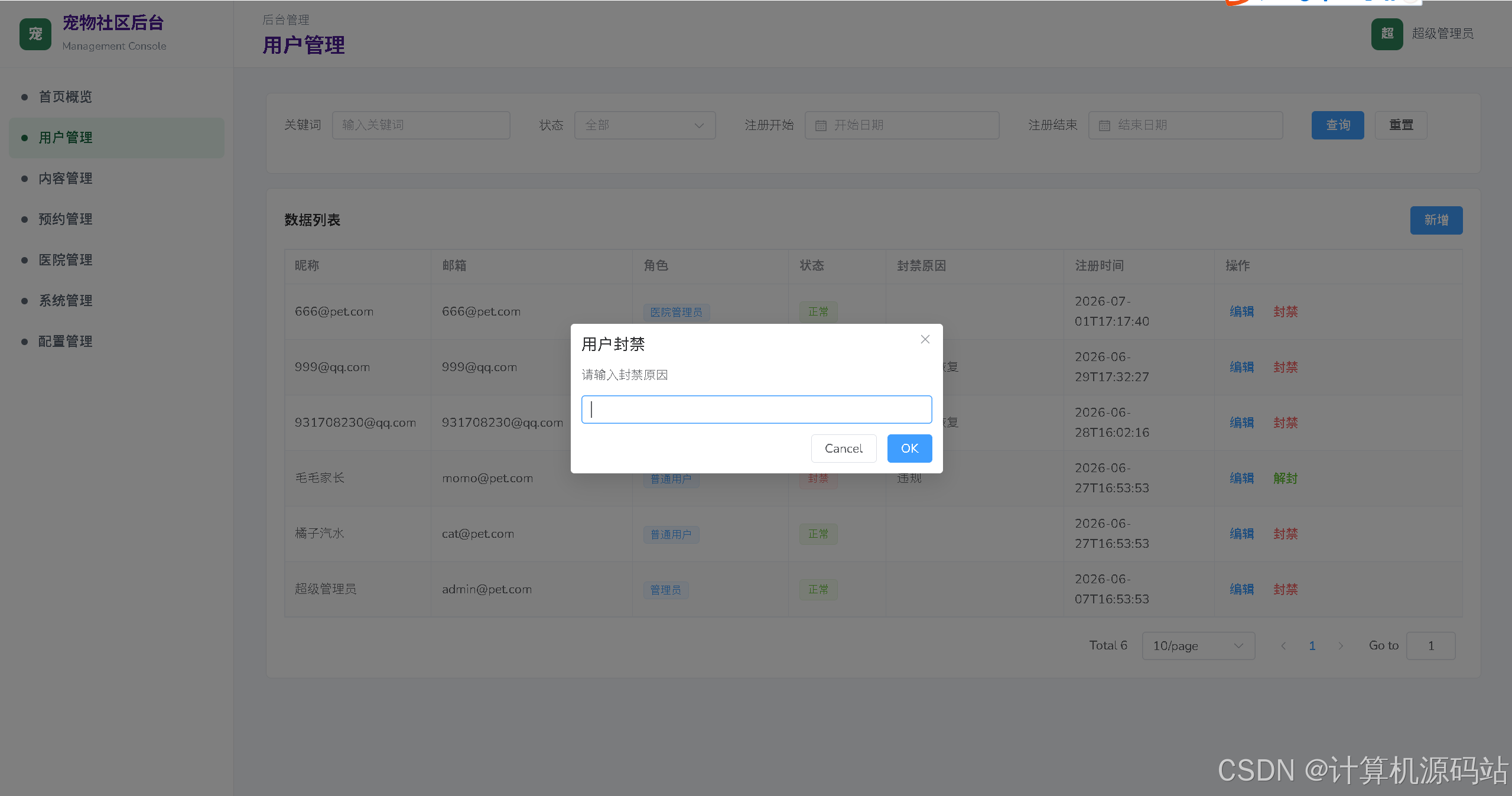Open 系统管理 menu item
The height and width of the screenshot is (796, 1512).
pos(116,301)
